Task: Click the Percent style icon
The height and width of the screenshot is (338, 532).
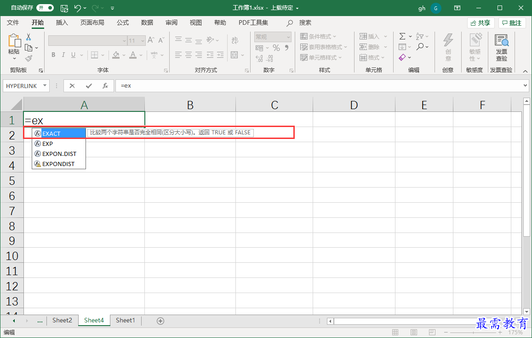Action: click(276, 48)
